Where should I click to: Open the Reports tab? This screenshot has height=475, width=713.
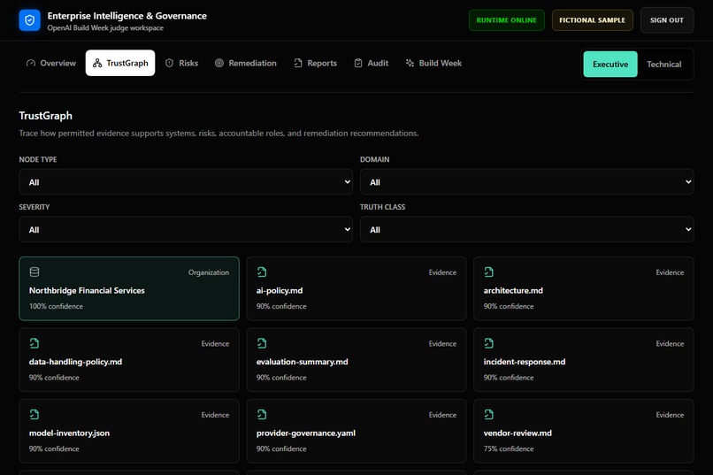(315, 63)
